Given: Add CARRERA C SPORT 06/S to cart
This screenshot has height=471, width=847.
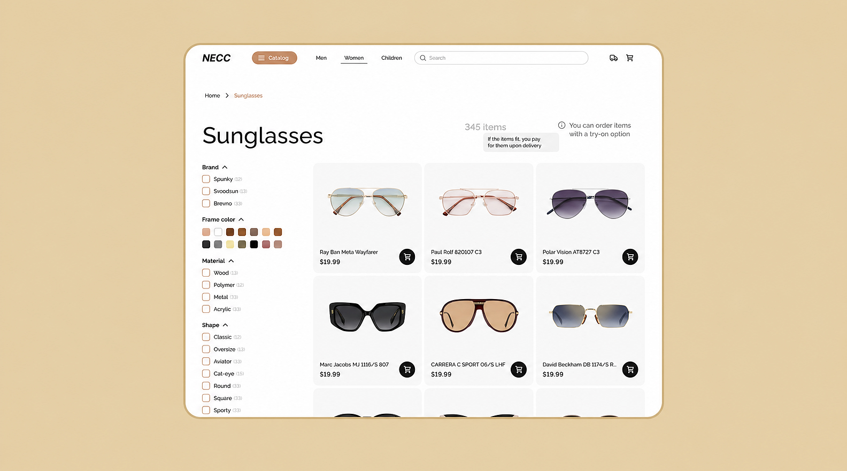Looking at the screenshot, I should coord(519,370).
